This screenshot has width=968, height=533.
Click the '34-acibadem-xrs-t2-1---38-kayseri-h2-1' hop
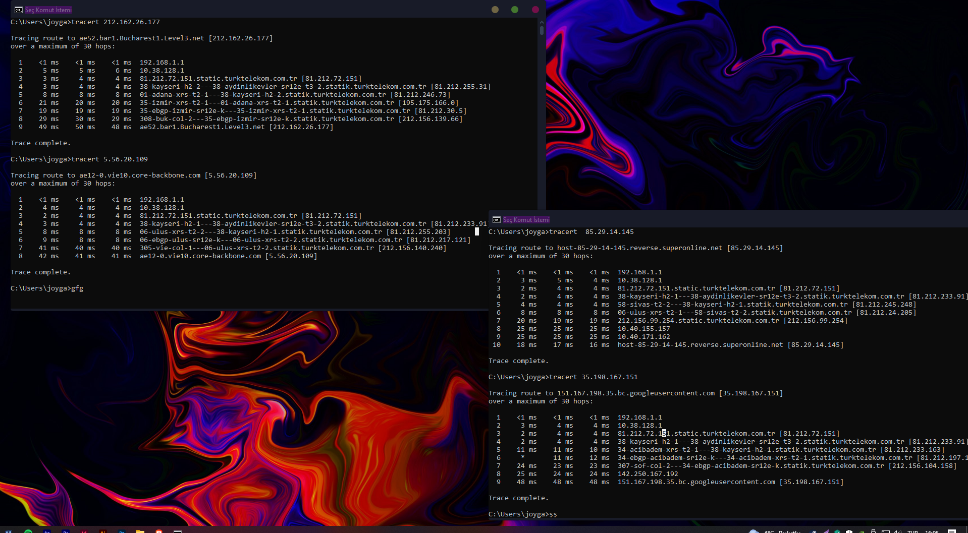(x=721, y=450)
